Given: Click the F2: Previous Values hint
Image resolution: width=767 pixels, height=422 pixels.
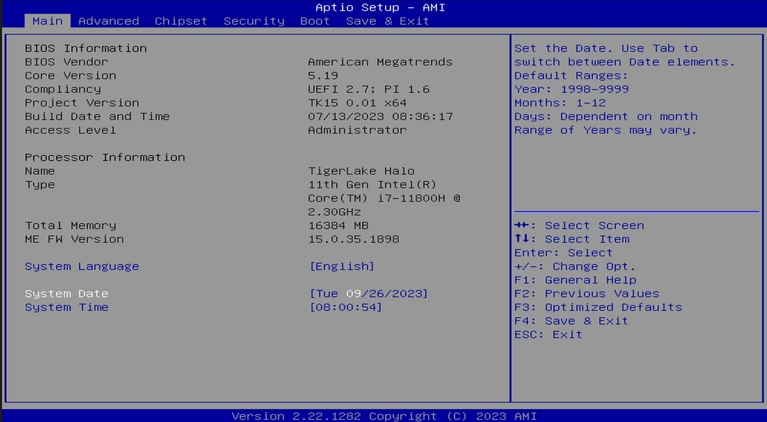Looking at the screenshot, I should [x=587, y=294].
